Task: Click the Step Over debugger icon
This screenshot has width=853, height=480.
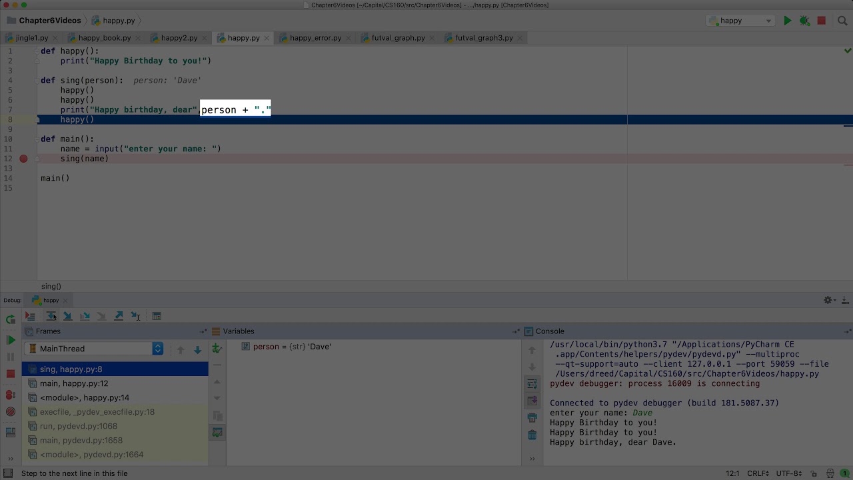Action: click(51, 316)
